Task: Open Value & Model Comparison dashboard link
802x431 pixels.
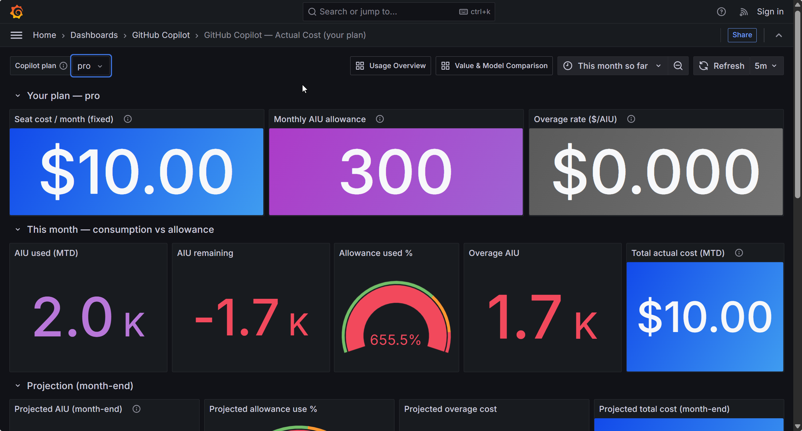Action: point(494,66)
